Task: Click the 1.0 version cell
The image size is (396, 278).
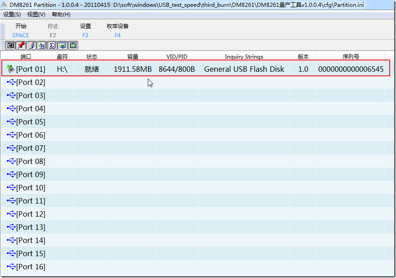Action: (x=303, y=69)
